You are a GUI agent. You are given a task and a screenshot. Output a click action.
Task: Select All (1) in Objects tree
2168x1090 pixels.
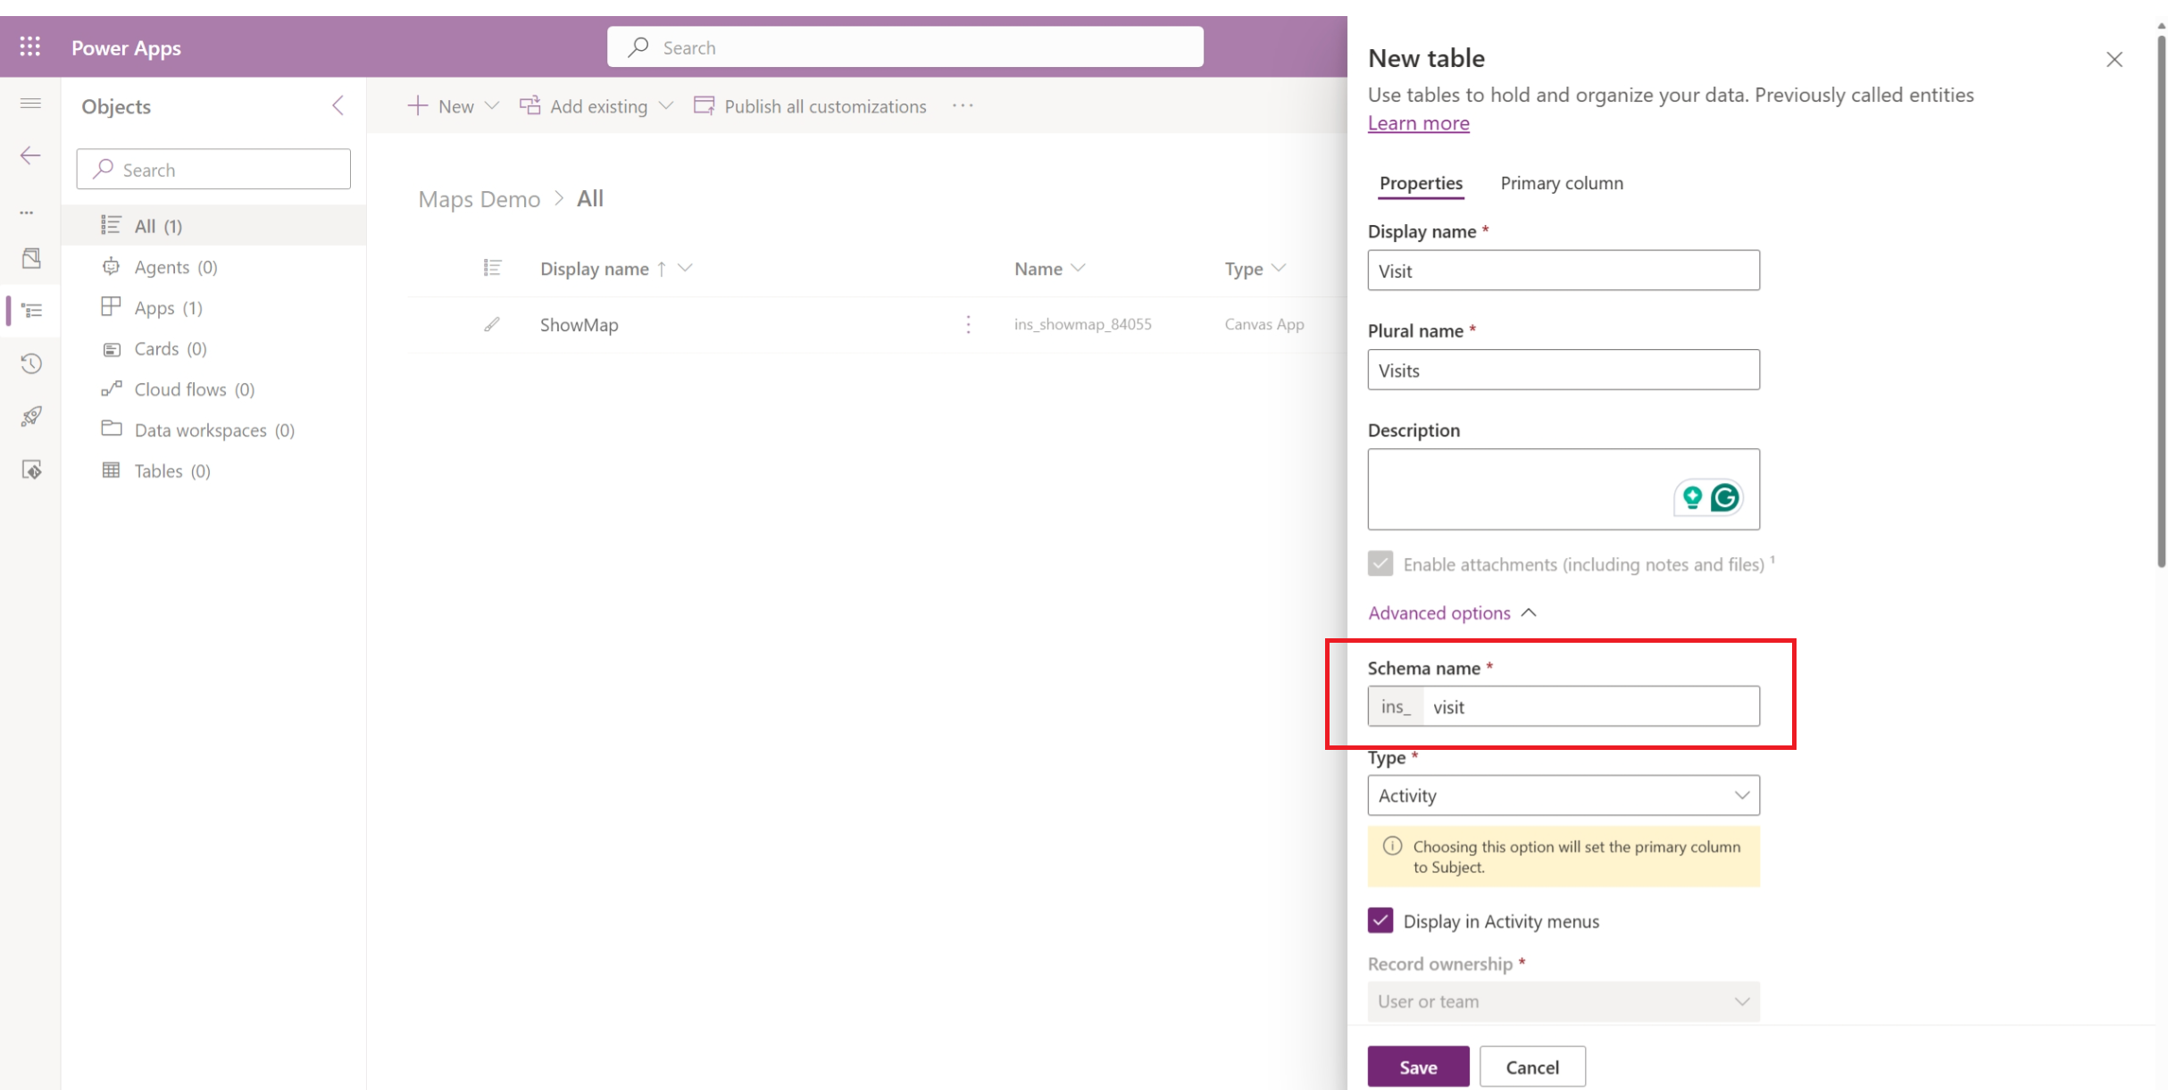pos(213,226)
